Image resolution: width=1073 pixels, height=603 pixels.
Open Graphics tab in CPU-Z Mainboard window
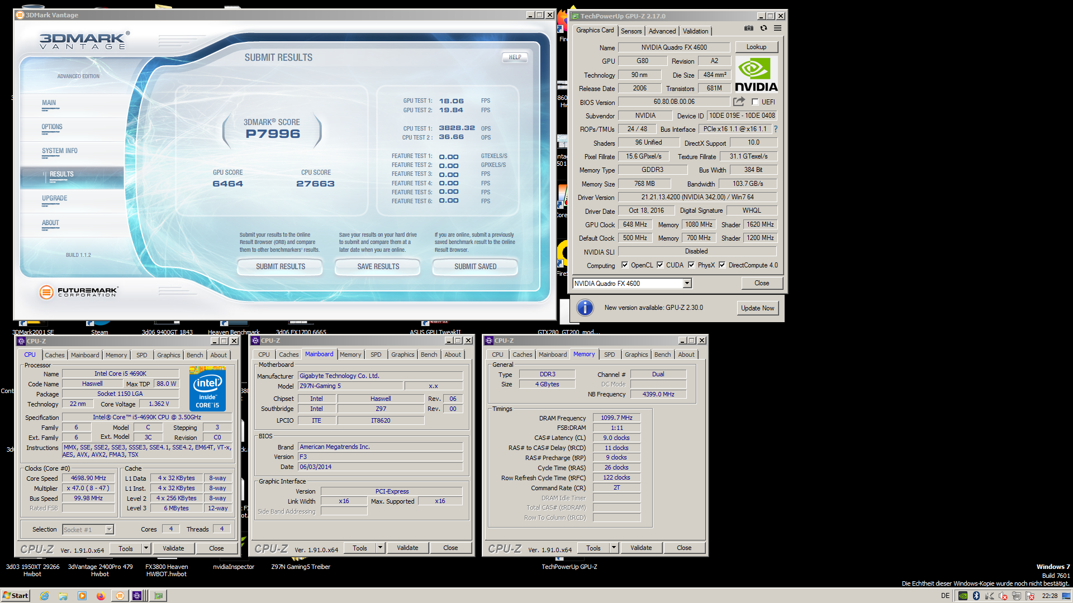click(x=402, y=355)
